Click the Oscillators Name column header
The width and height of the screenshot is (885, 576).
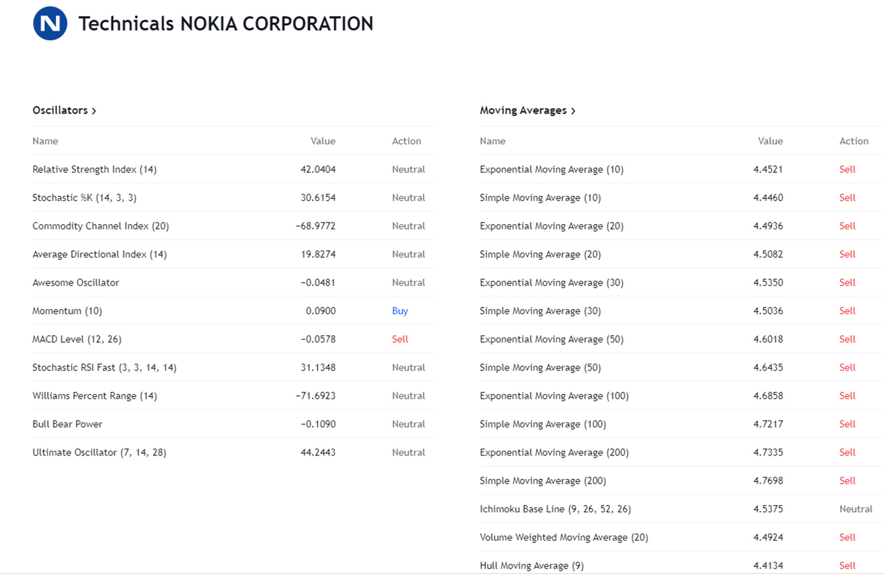tap(45, 141)
